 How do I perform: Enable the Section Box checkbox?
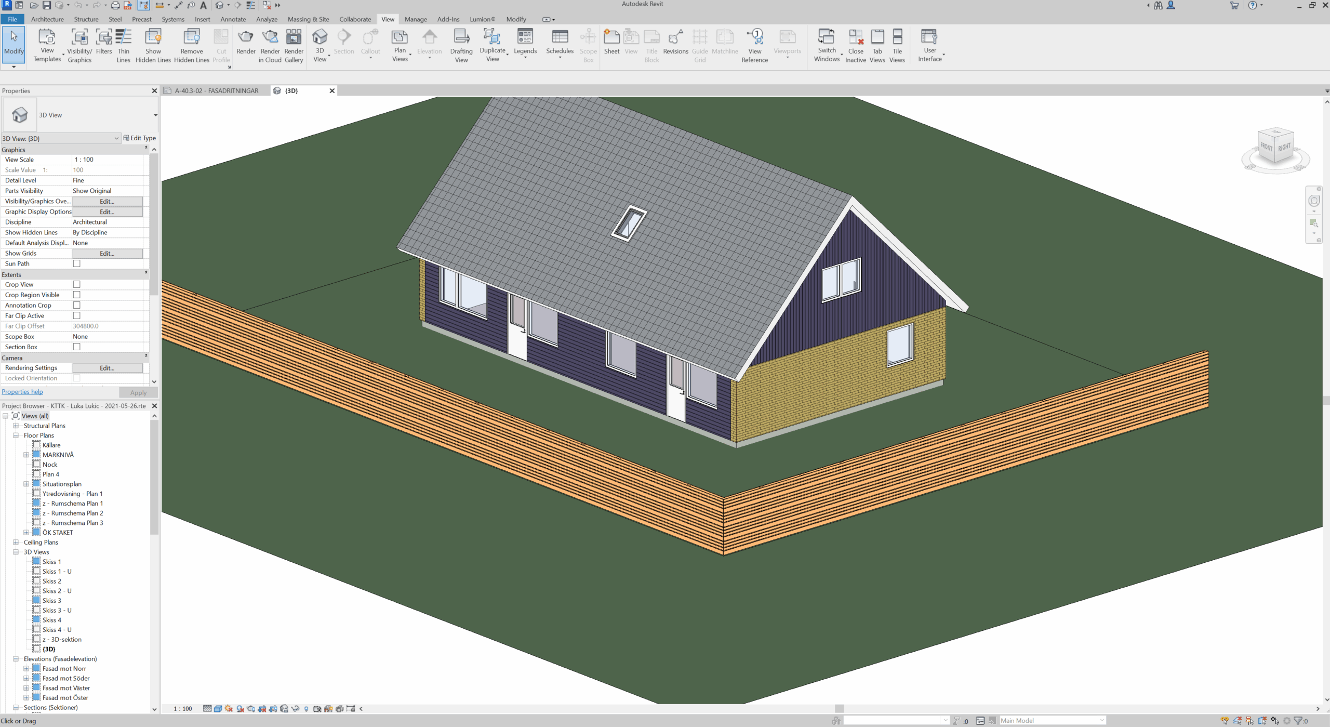tap(77, 347)
